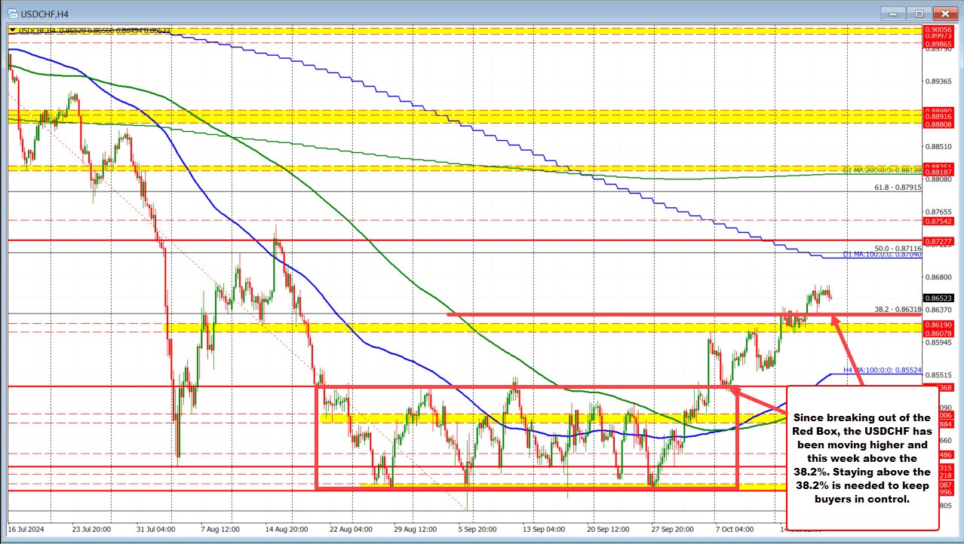Click the red 0.90056 price label at top
Image resolution: width=964 pixels, height=544 pixels.
(938, 29)
